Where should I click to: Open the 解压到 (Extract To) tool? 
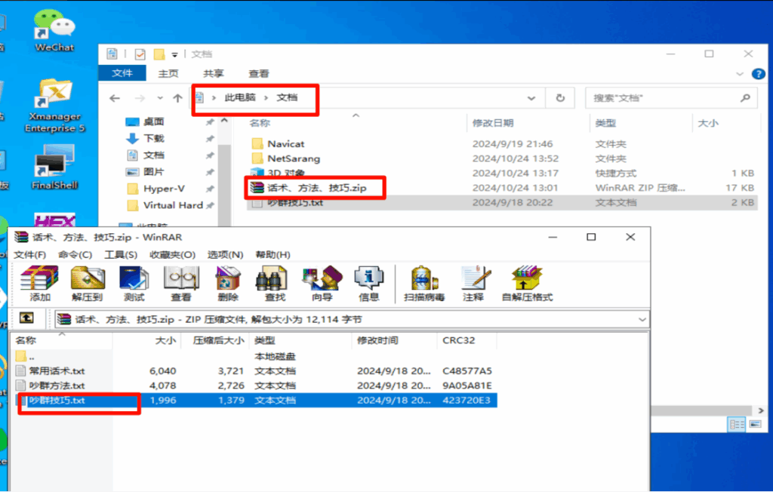(85, 284)
